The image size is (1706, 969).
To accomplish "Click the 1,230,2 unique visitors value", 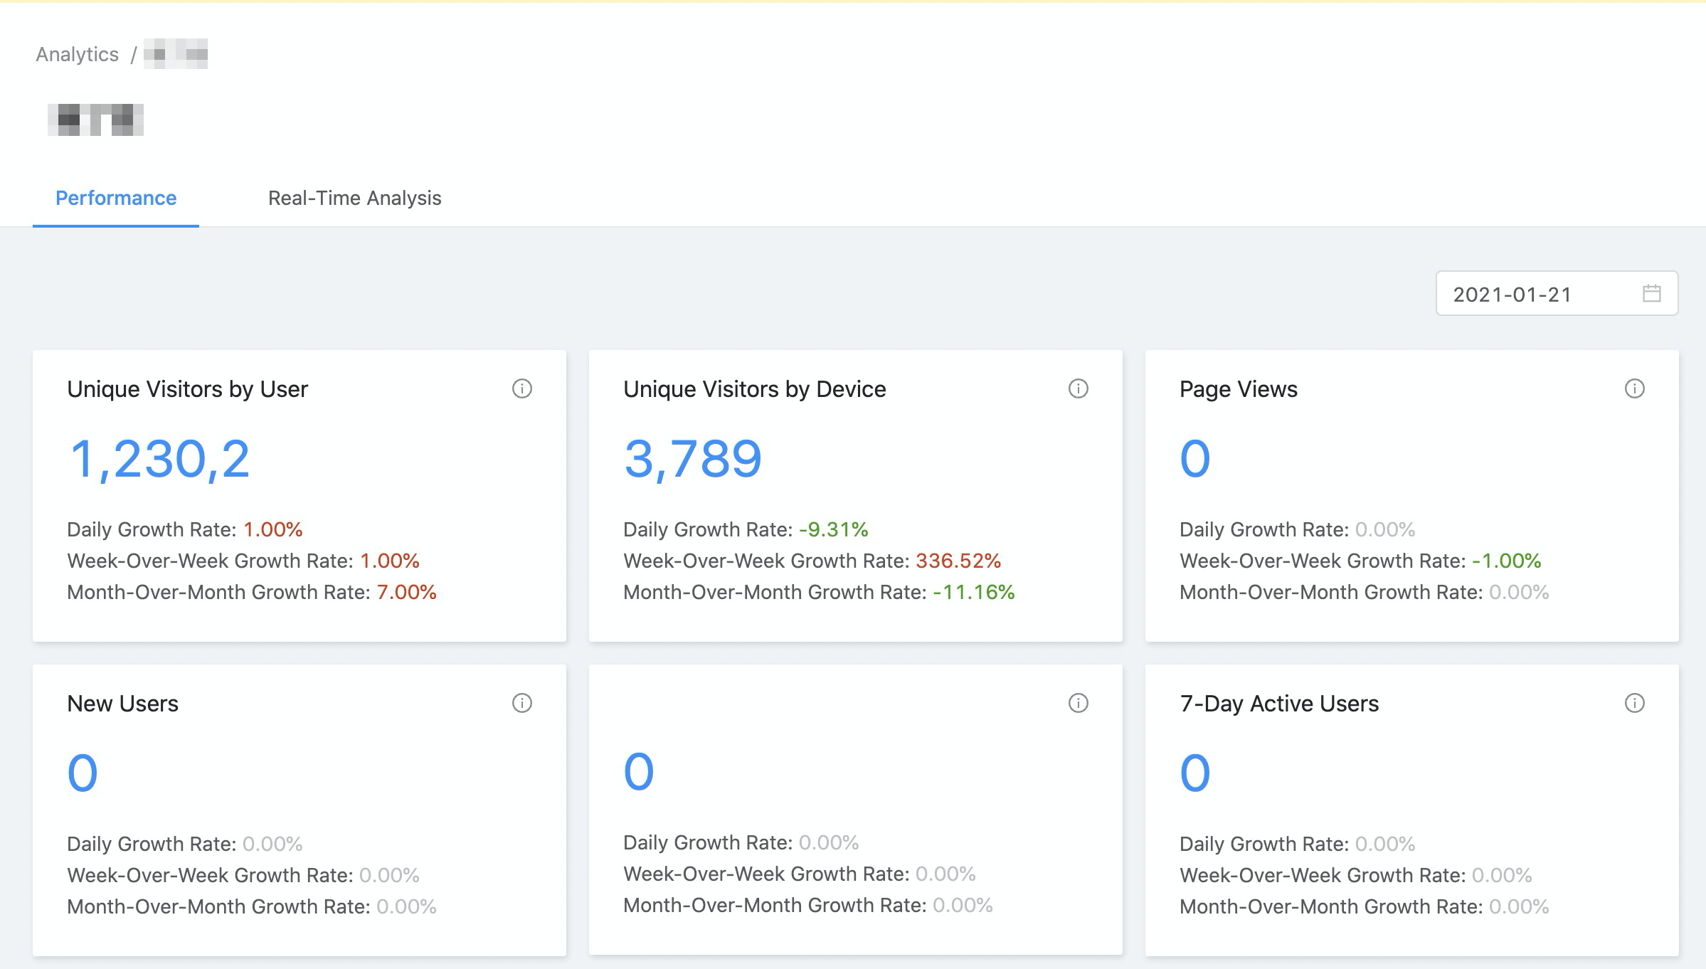I will pos(159,459).
